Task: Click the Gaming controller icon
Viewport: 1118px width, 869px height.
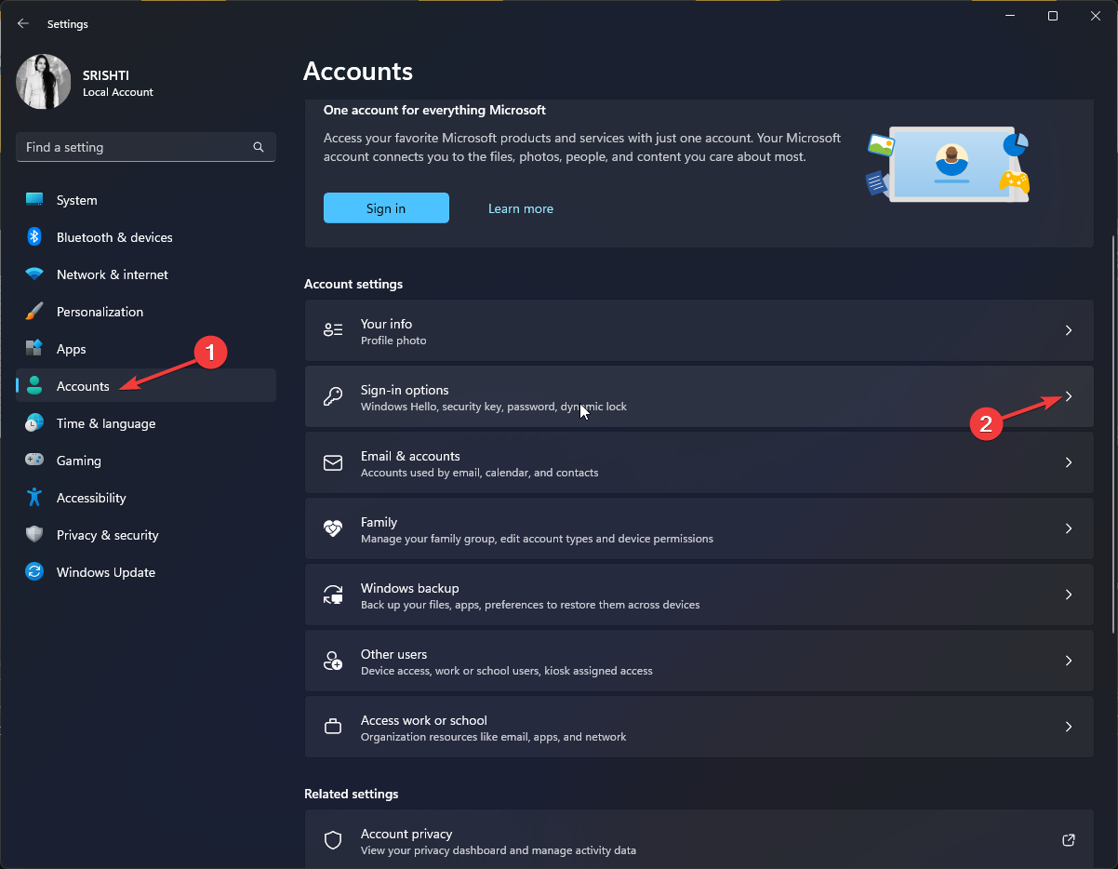Action: 34,461
